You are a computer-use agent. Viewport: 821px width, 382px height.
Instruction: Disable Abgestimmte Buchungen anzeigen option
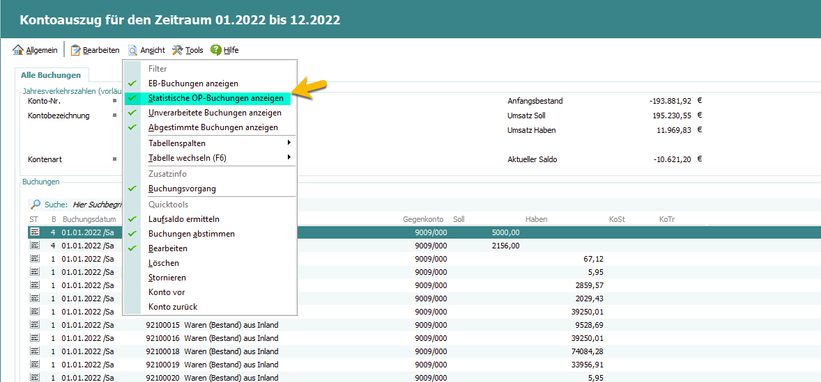pos(213,127)
